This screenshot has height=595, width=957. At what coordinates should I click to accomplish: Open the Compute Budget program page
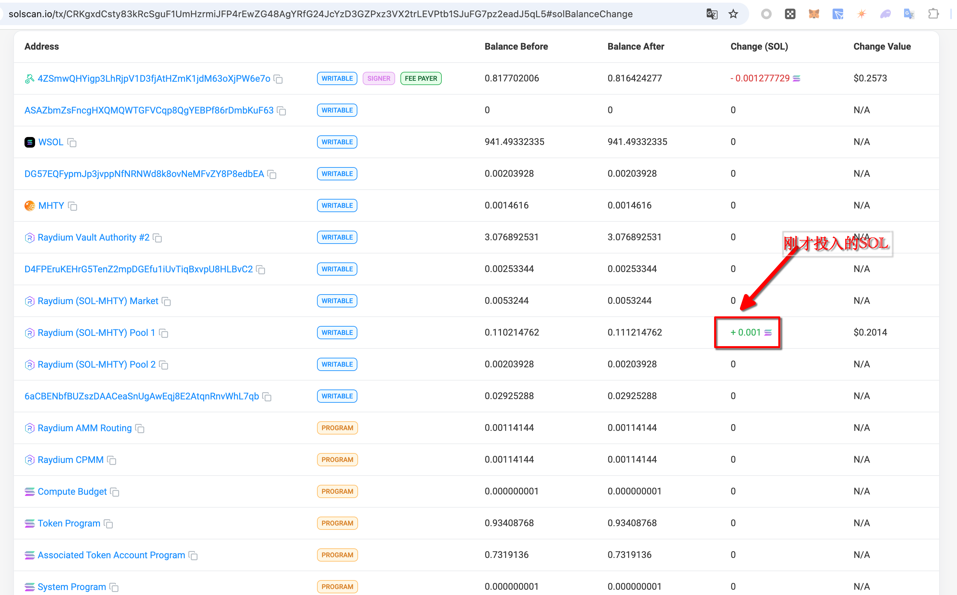coord(72,491)
